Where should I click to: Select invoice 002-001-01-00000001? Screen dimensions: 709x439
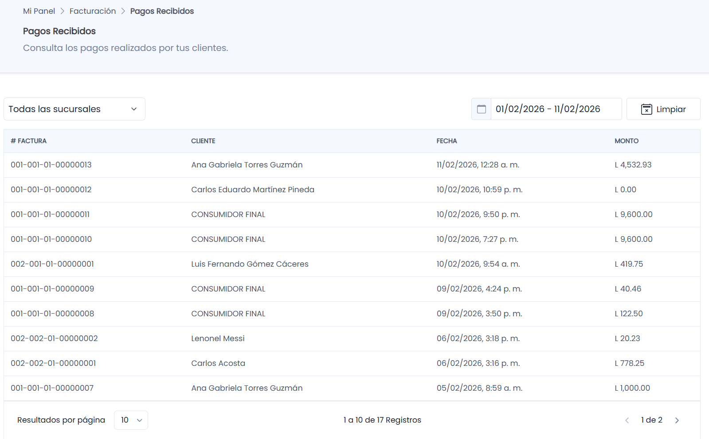point(52,264)
